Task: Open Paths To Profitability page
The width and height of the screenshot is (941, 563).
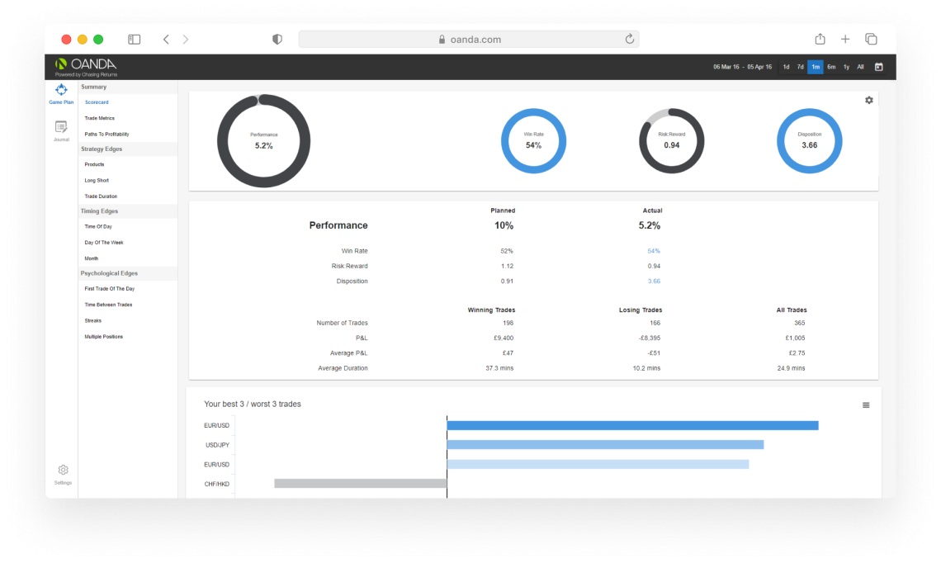Action: tap(106, 134)
